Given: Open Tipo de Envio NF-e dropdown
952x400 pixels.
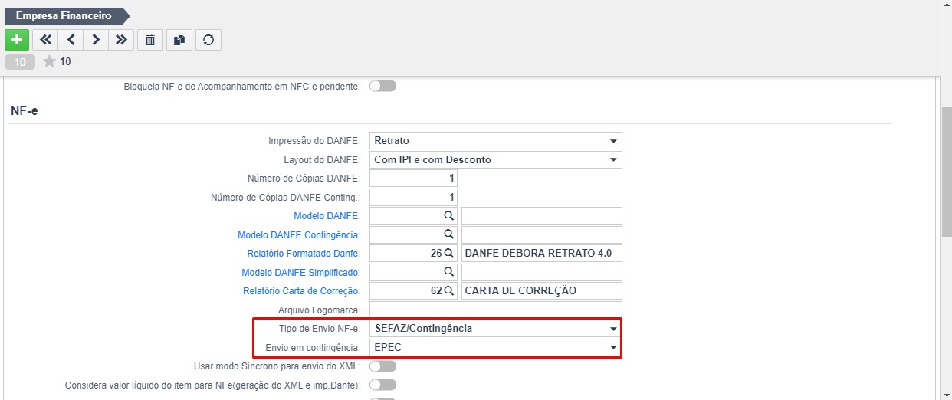Looking at the screenshot, I should [496, 328].
